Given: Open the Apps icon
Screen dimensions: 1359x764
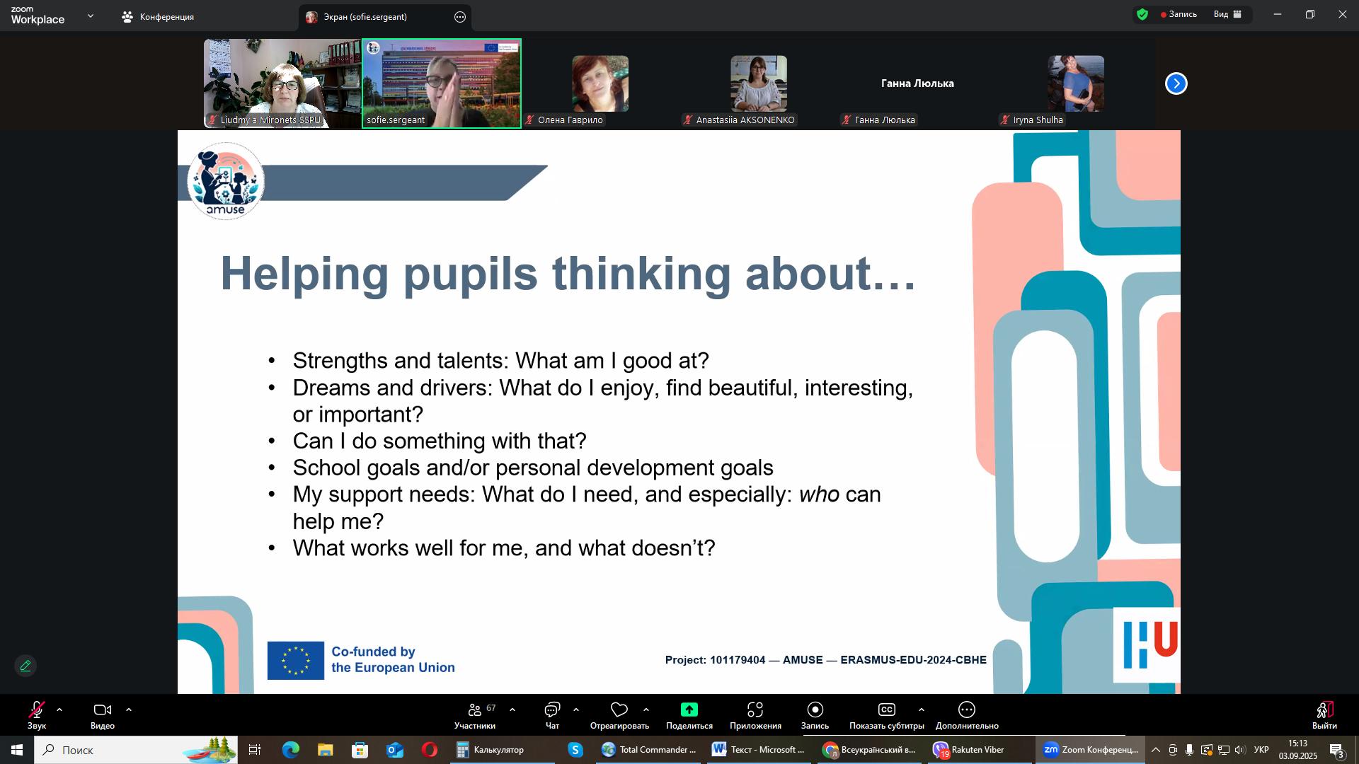Looking at the screenshot, I should [755, 710].
